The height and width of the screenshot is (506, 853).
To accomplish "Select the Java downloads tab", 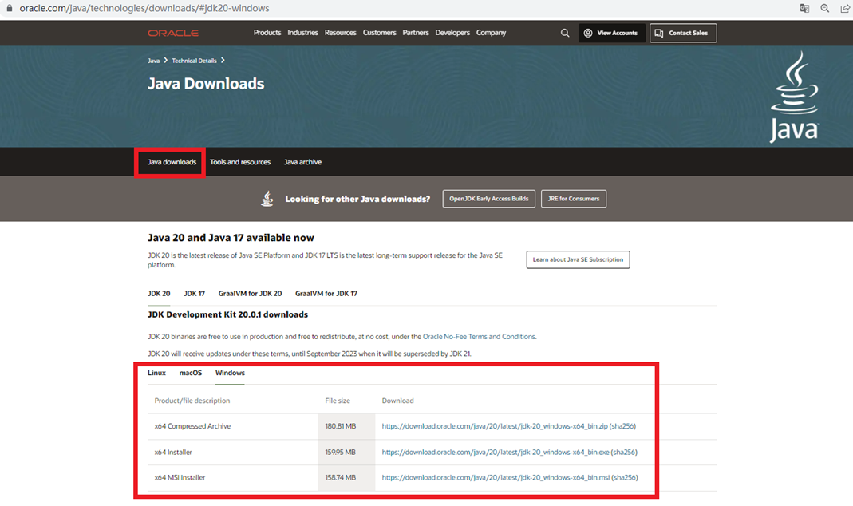I will coord(172,162).
